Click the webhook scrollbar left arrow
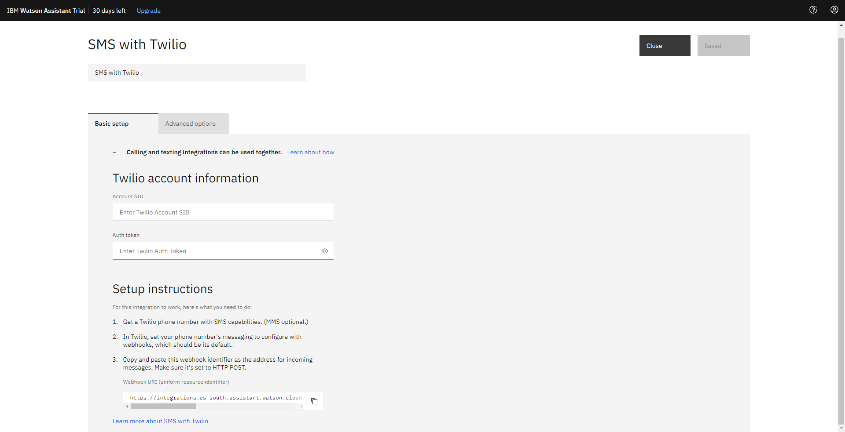845x432 pixels. coord(127,407)
